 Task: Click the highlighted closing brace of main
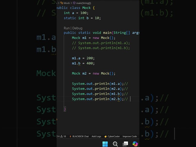point(65,109)
